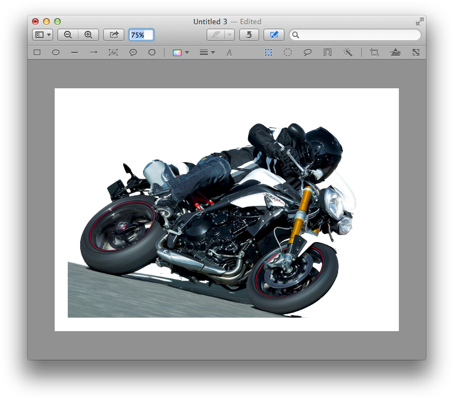Open the speech bubble annotation tool
The height and width of the screenshot is (399, 453).
(133, 52)
